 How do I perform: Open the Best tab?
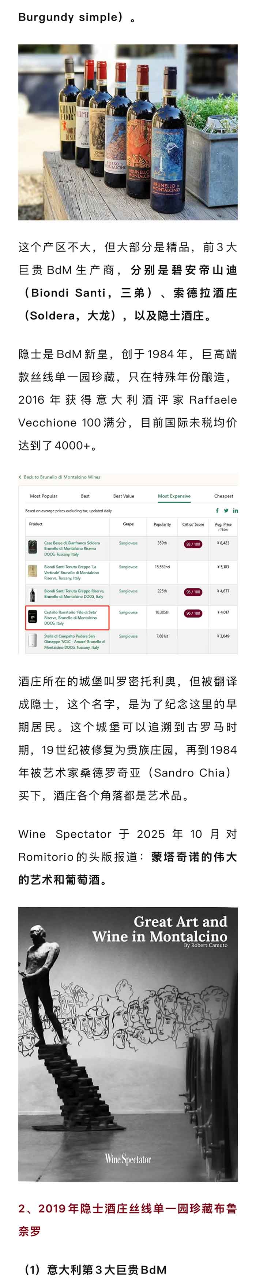[86, 496]
